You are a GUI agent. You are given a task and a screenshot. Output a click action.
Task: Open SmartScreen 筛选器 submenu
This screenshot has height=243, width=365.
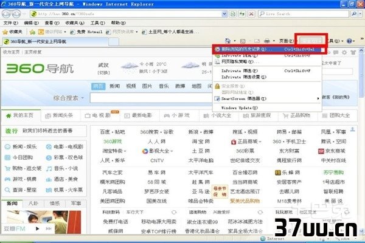[267, 98]
